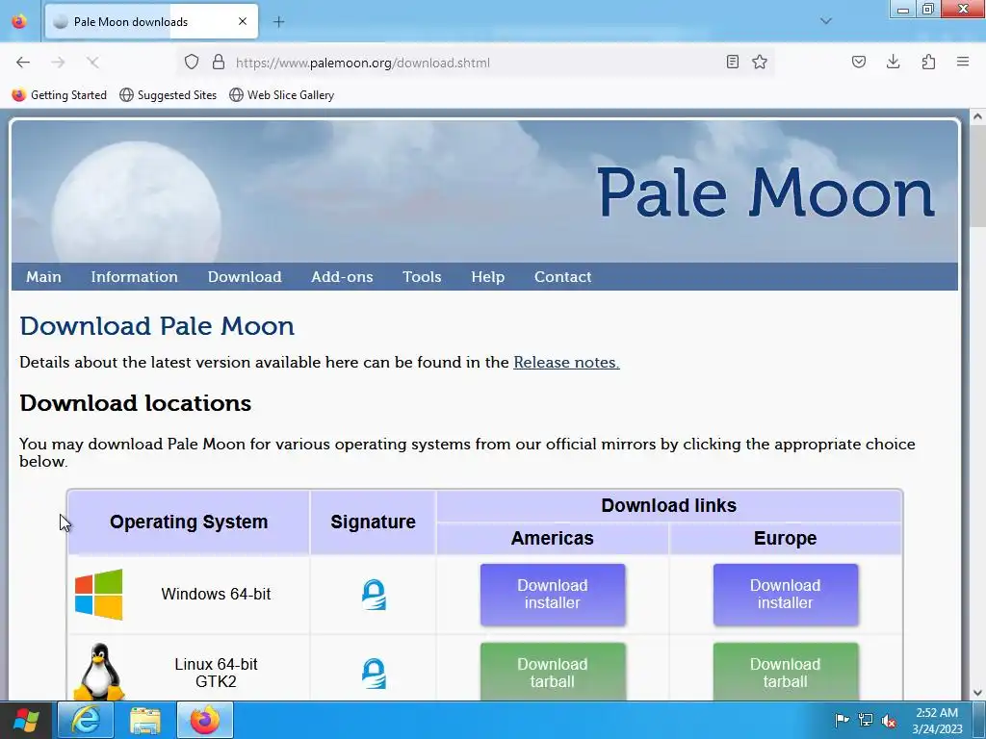Click the taskbar clock 2:52 AM
The height and width of the screenshot is (739, 986).
tap(937, 720)
